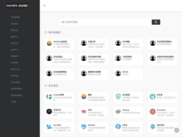Click the HACK学习 安全导航 site logo
The width and height of the screenshot is (182, 137).
point(17,5)
